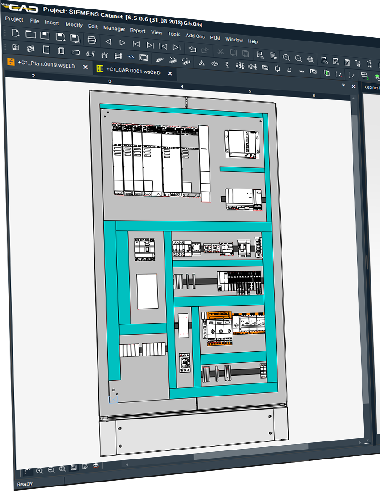Open a project with the folder icon

pyautogui.click(x=31, y=34)
